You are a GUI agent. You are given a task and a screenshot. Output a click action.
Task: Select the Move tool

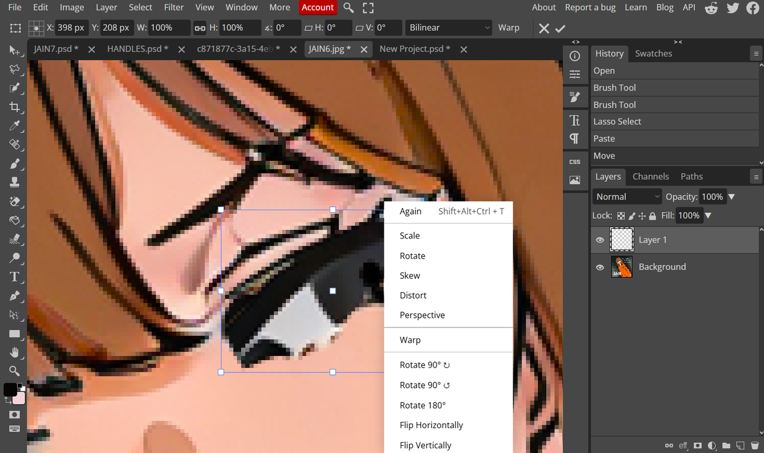click(14, 51)
